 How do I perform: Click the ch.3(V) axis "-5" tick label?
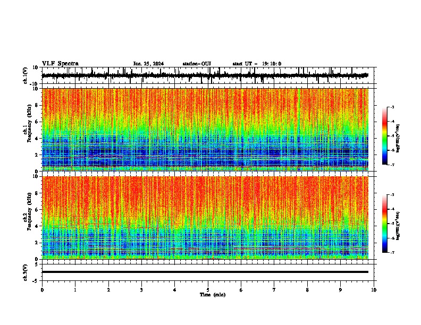tap(36, 281)
